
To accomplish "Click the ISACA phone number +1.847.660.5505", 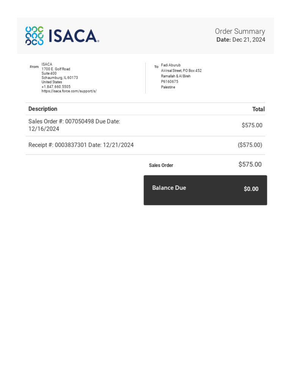I will point(56,87).
